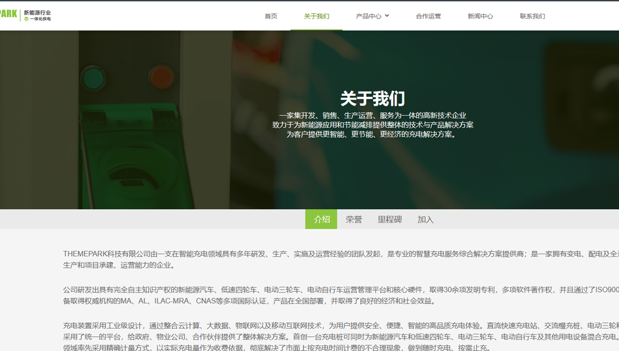Switch to the 介绍 tab
Screen dimensions: 619x351
point(322,219)
